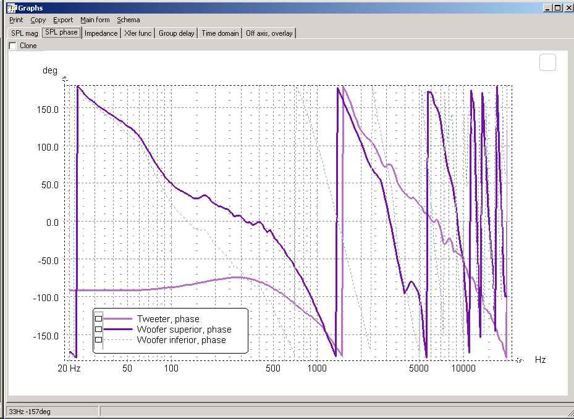Click the 50 frequency axis label
The image size is (574, 419).
click(127, 368)
